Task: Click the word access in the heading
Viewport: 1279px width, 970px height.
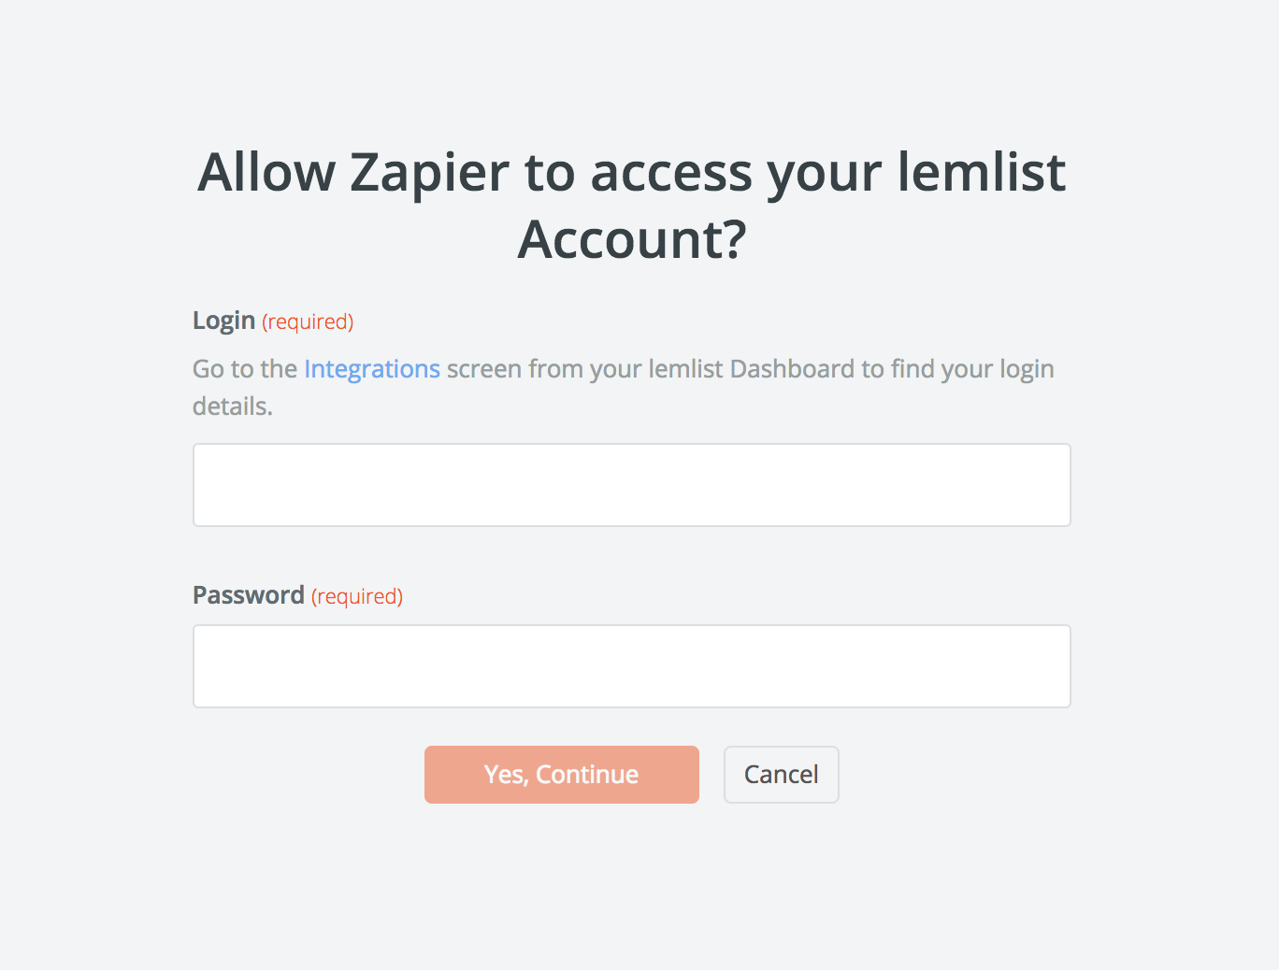Action: click(670, 175)
